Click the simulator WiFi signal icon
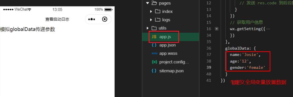The image size is (293, 97). pos(30,9)
